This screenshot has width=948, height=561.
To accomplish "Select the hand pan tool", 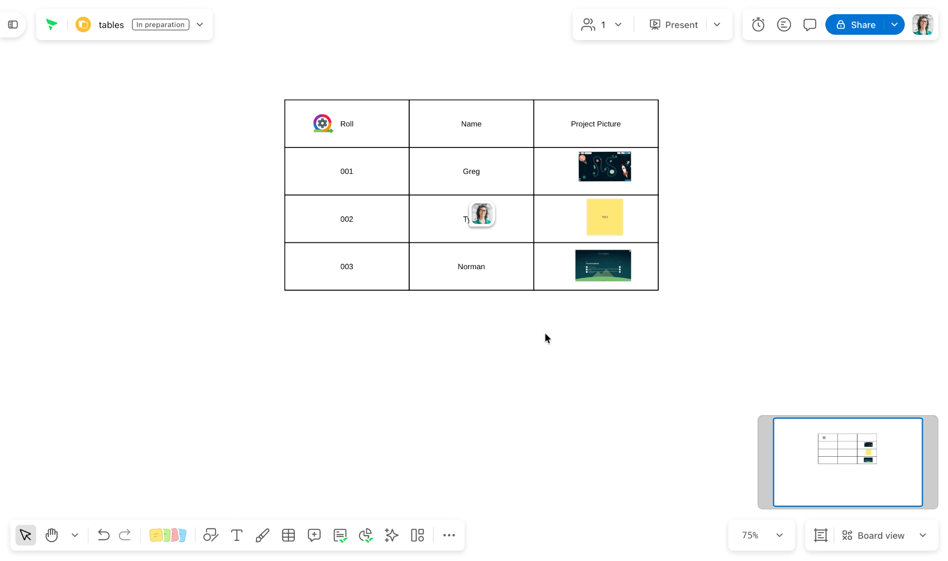I will pyautogui.click(x=52, y=535).
